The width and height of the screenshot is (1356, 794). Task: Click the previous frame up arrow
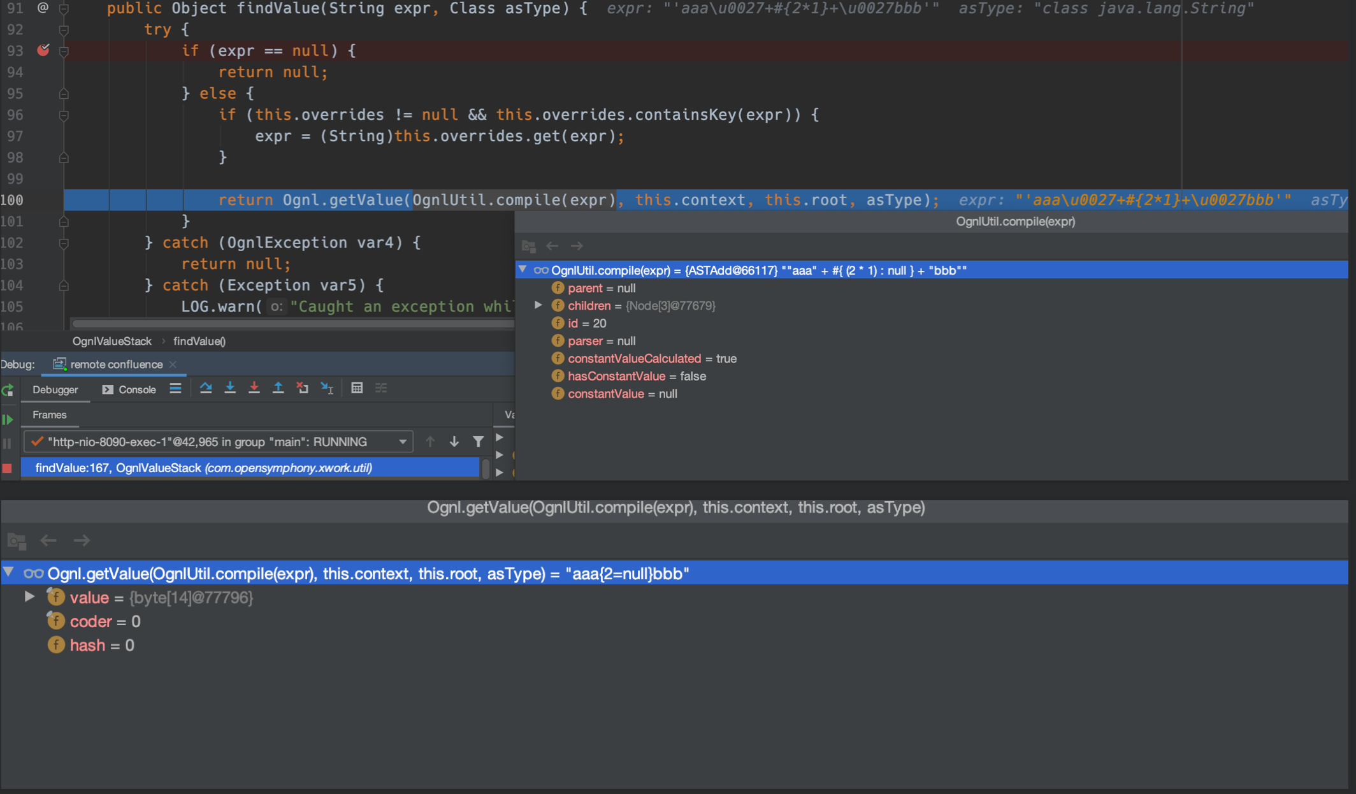pos(430,442)
